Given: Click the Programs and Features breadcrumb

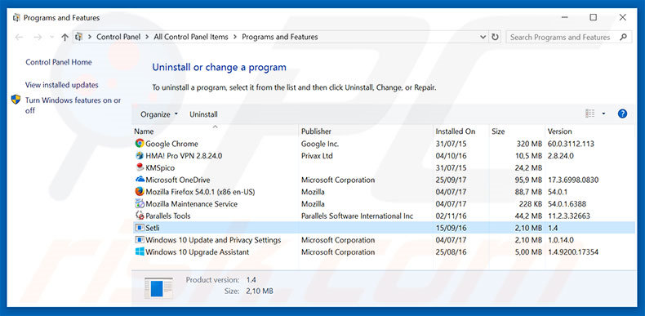Looking at the screenshot, I should tap(280, 37).
